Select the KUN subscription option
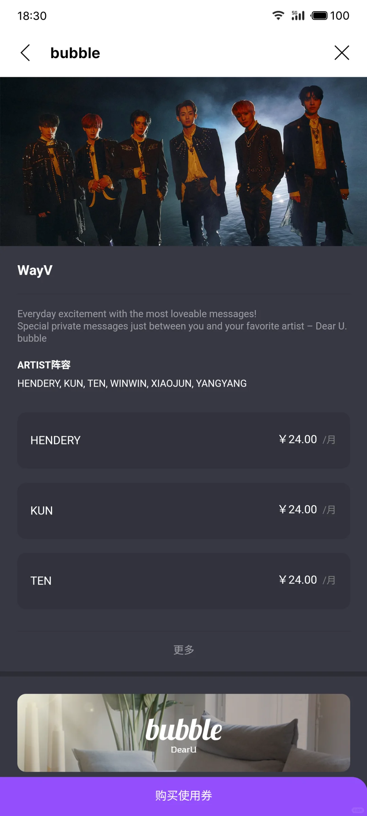This screenshot has height=816, width=367. tap(183, 511)
